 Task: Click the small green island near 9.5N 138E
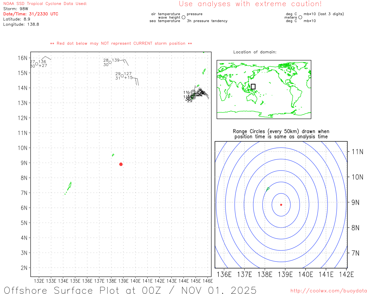point(113,155)
